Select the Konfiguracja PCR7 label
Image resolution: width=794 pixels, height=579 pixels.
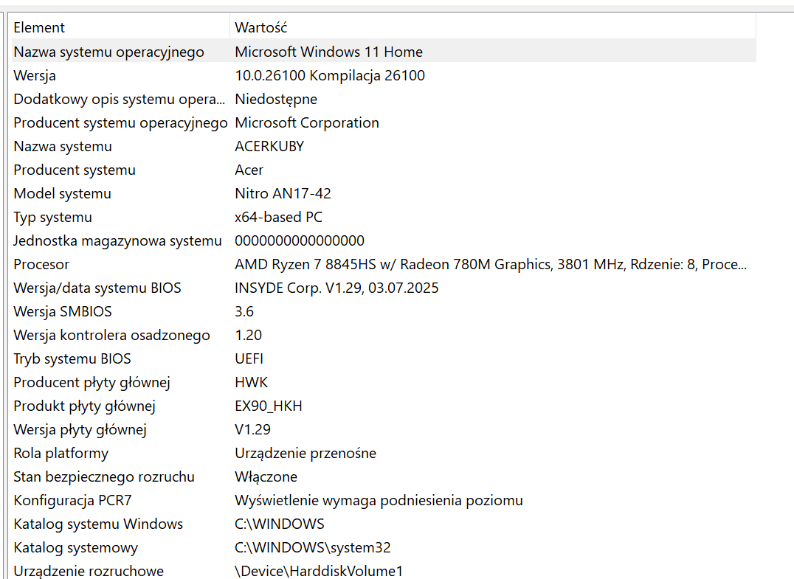[72, 501]
